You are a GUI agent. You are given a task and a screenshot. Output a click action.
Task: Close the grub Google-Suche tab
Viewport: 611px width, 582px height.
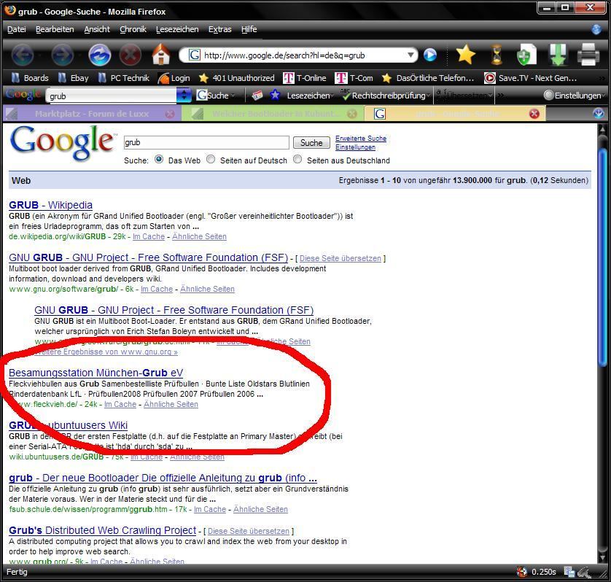[534, 114]
